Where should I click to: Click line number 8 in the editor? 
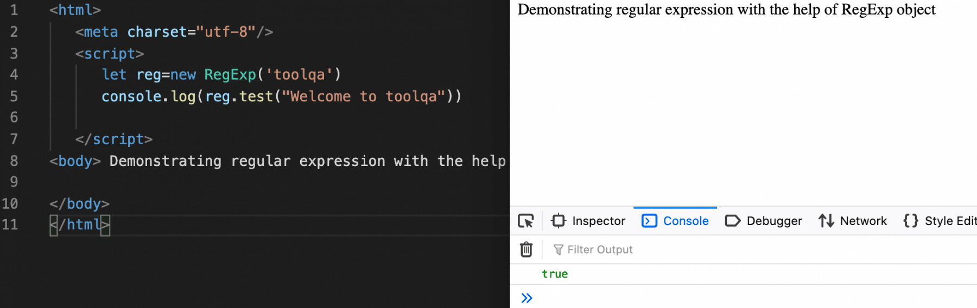[14, 161]
